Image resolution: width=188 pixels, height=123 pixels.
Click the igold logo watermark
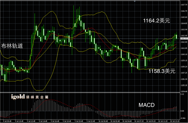pos(18,97)
